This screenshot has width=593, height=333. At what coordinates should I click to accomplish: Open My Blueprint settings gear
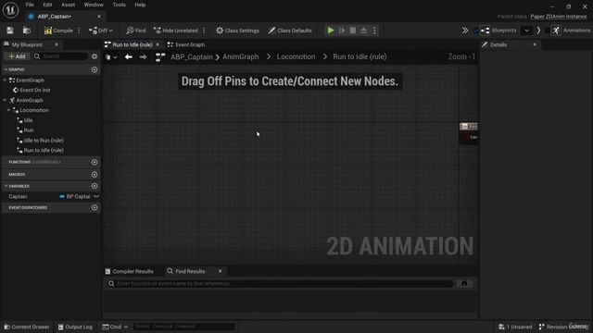[x=95, y=56]
